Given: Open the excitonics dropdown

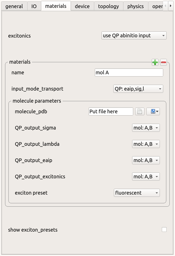Looking at the screenshot, I should click(134, 36).
